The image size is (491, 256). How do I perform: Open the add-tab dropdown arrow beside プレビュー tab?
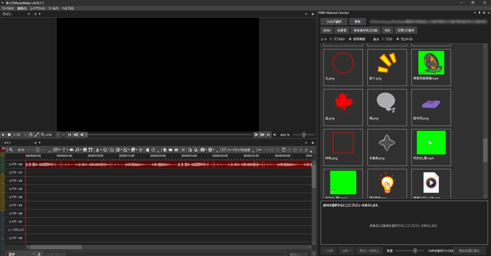click(x=40, y=14)
